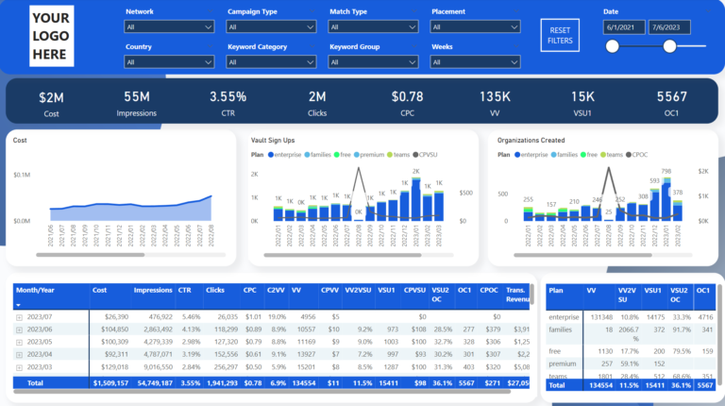Select the 3.55% CTR KPI card
Screen dimensions: 725x406
pyautogui.click(x=228, y=103)
